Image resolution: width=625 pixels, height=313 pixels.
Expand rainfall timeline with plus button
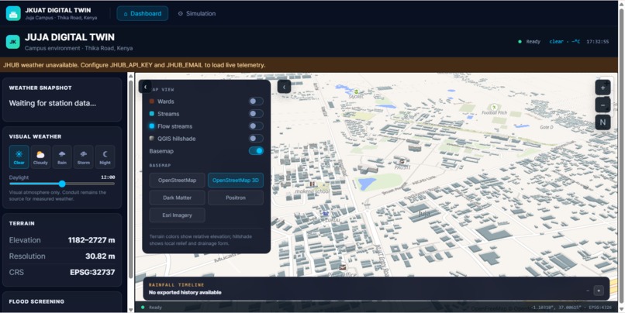[x=599, y=291]
